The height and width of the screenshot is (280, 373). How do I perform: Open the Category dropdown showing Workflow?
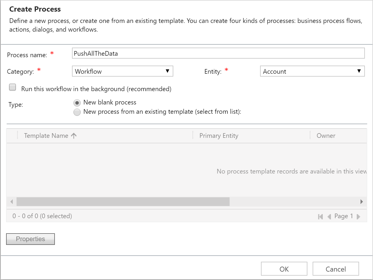[122, 71]
